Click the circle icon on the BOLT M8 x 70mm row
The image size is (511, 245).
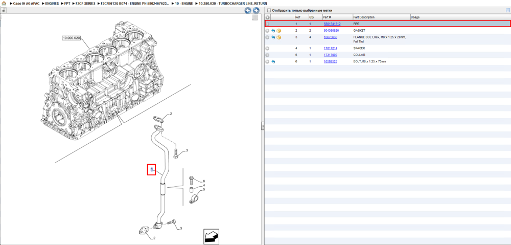pos(267,62)
